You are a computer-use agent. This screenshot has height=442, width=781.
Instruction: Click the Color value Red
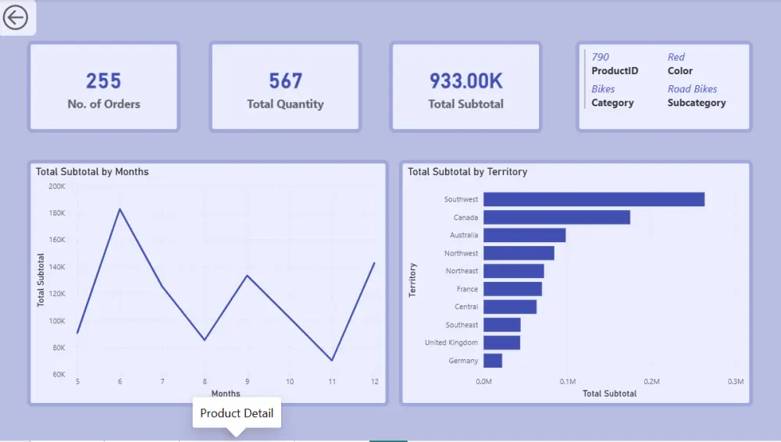point(676,57)
